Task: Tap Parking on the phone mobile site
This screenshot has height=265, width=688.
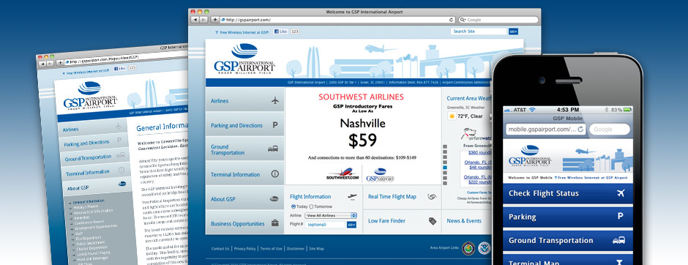Action: [x=568, y=217]
